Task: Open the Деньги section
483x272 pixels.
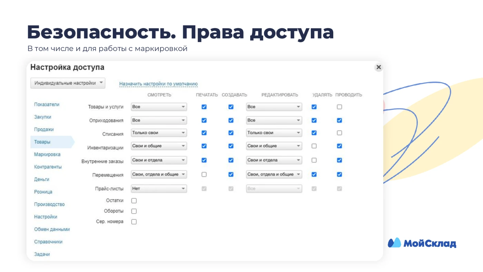Action: pos(42,179)
